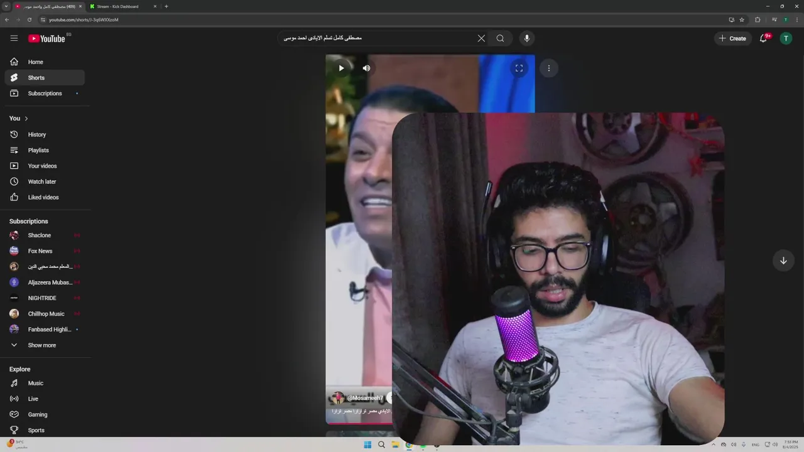804x452 pixels.
Task: Open Subscriptions in sidebar
Action: coord(44,94)
